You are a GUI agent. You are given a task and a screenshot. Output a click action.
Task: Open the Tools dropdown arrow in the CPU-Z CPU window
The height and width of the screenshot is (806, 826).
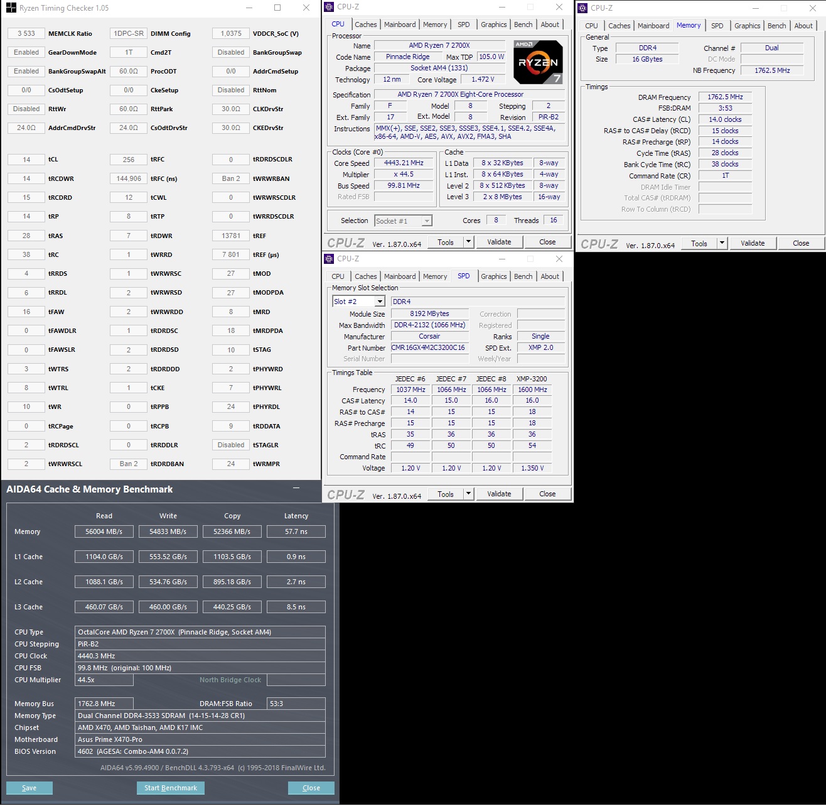pos(468,242)
